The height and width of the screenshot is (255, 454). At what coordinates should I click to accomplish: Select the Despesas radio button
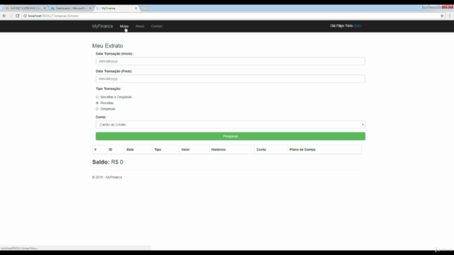(97, 109)
